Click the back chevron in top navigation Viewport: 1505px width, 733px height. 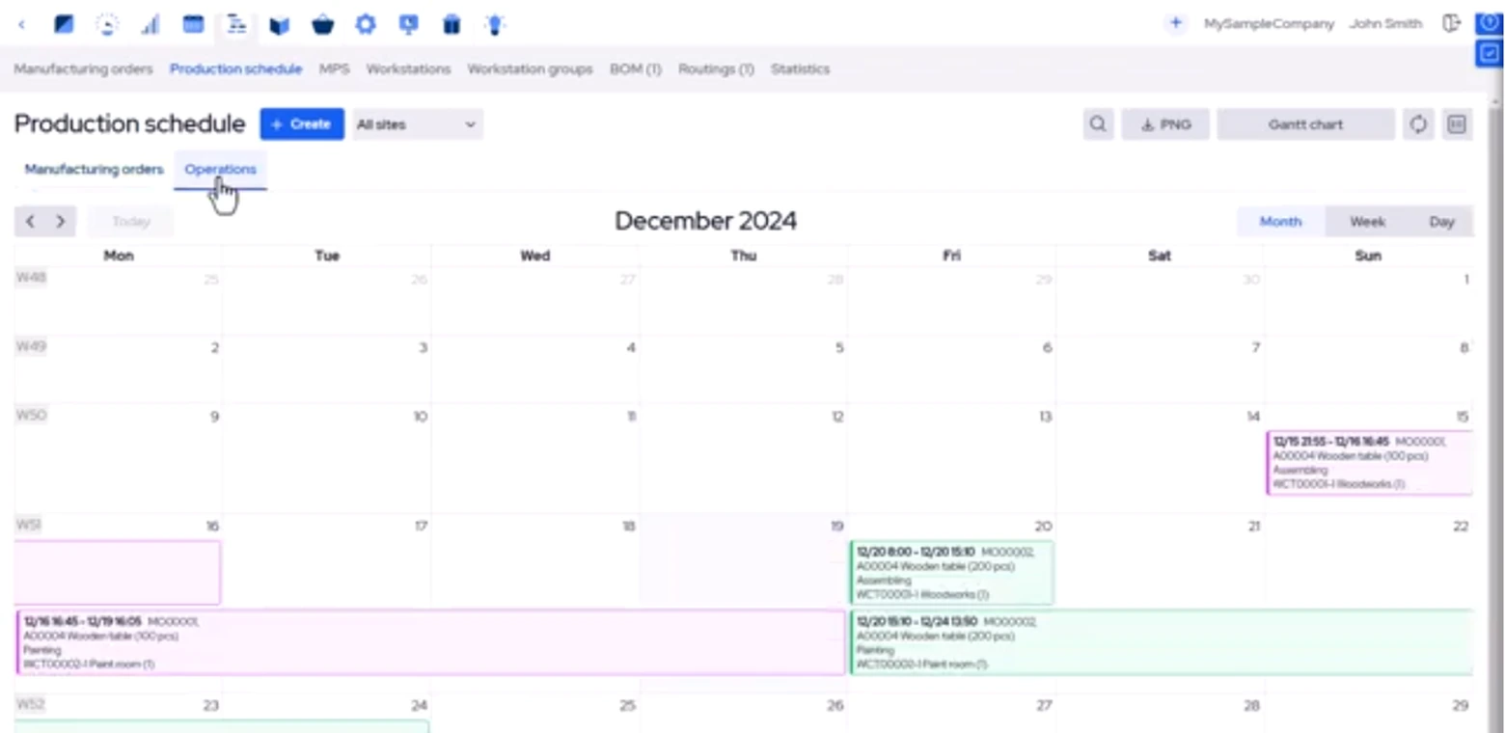click(22, 25)
